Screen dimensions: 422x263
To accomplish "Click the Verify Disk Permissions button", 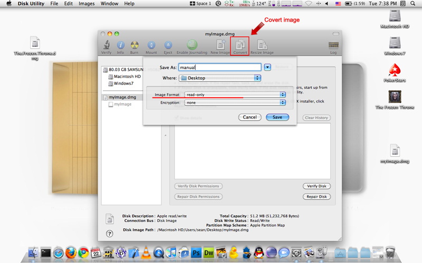I will 198,186.
